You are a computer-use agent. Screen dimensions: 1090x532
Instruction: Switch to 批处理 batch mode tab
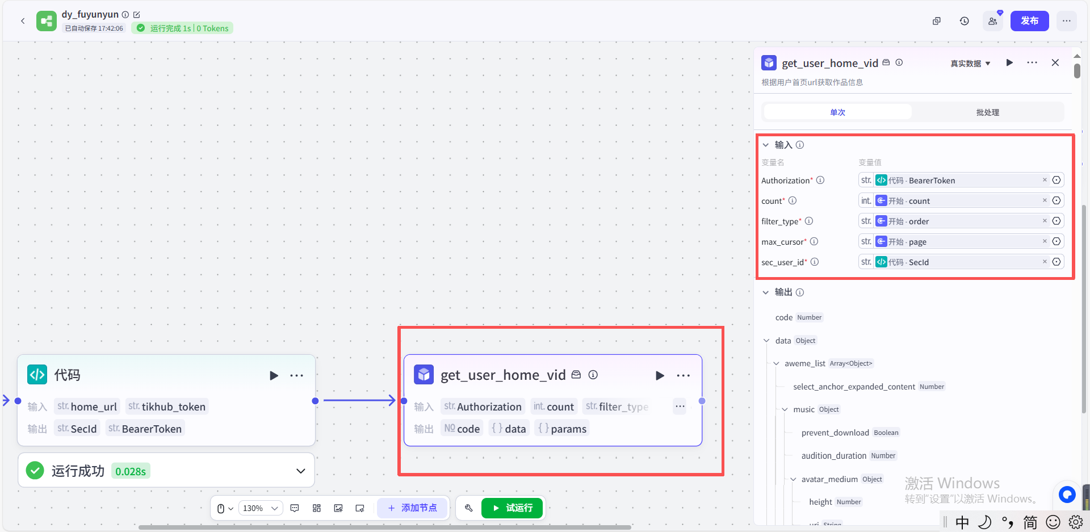[987, 112]
